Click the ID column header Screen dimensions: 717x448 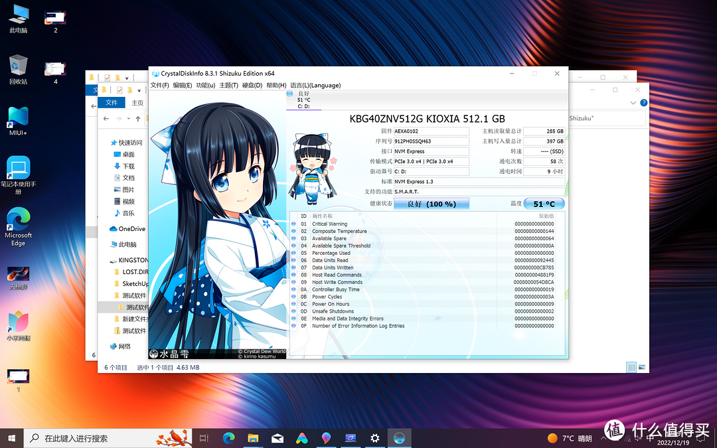(303, 216)
